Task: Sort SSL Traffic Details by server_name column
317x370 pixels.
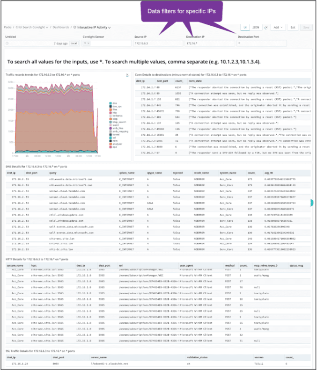Action: coord(99,357)
